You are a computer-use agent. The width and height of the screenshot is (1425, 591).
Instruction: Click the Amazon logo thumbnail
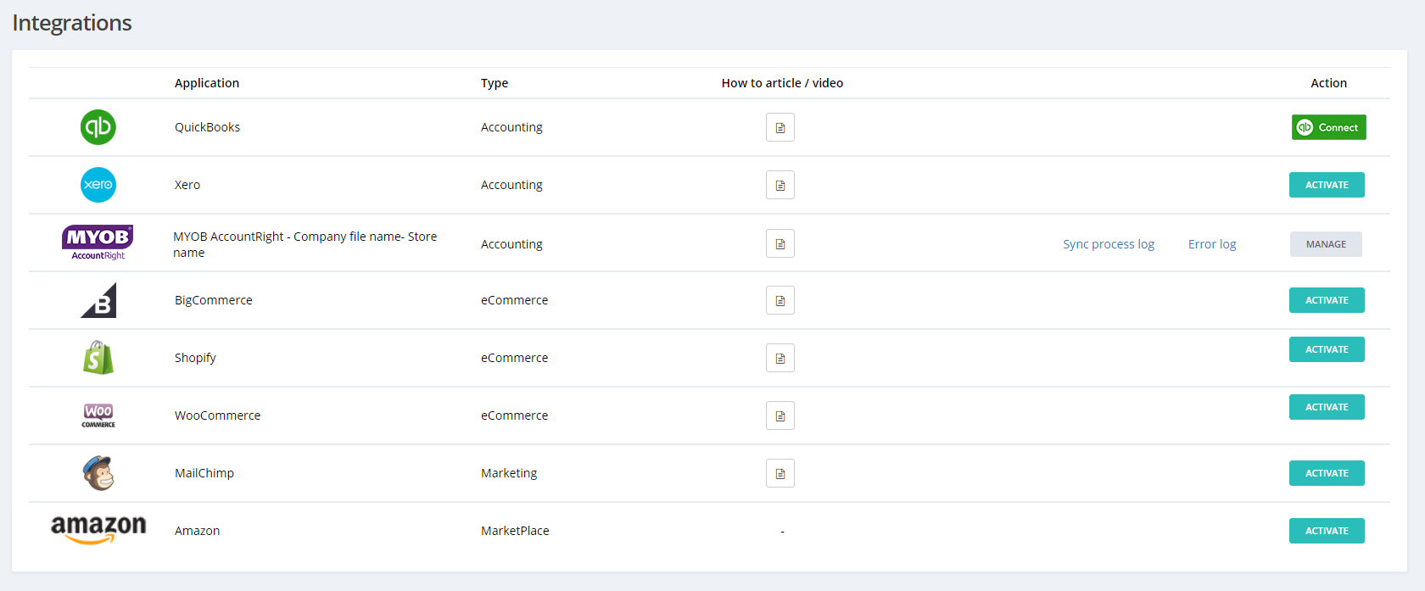pyautogui.click(x=98, y=529)
